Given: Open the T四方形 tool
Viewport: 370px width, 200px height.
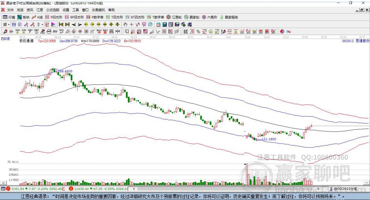Looking at the screenshot, I should pyautogui.click(x=115, y=17).
